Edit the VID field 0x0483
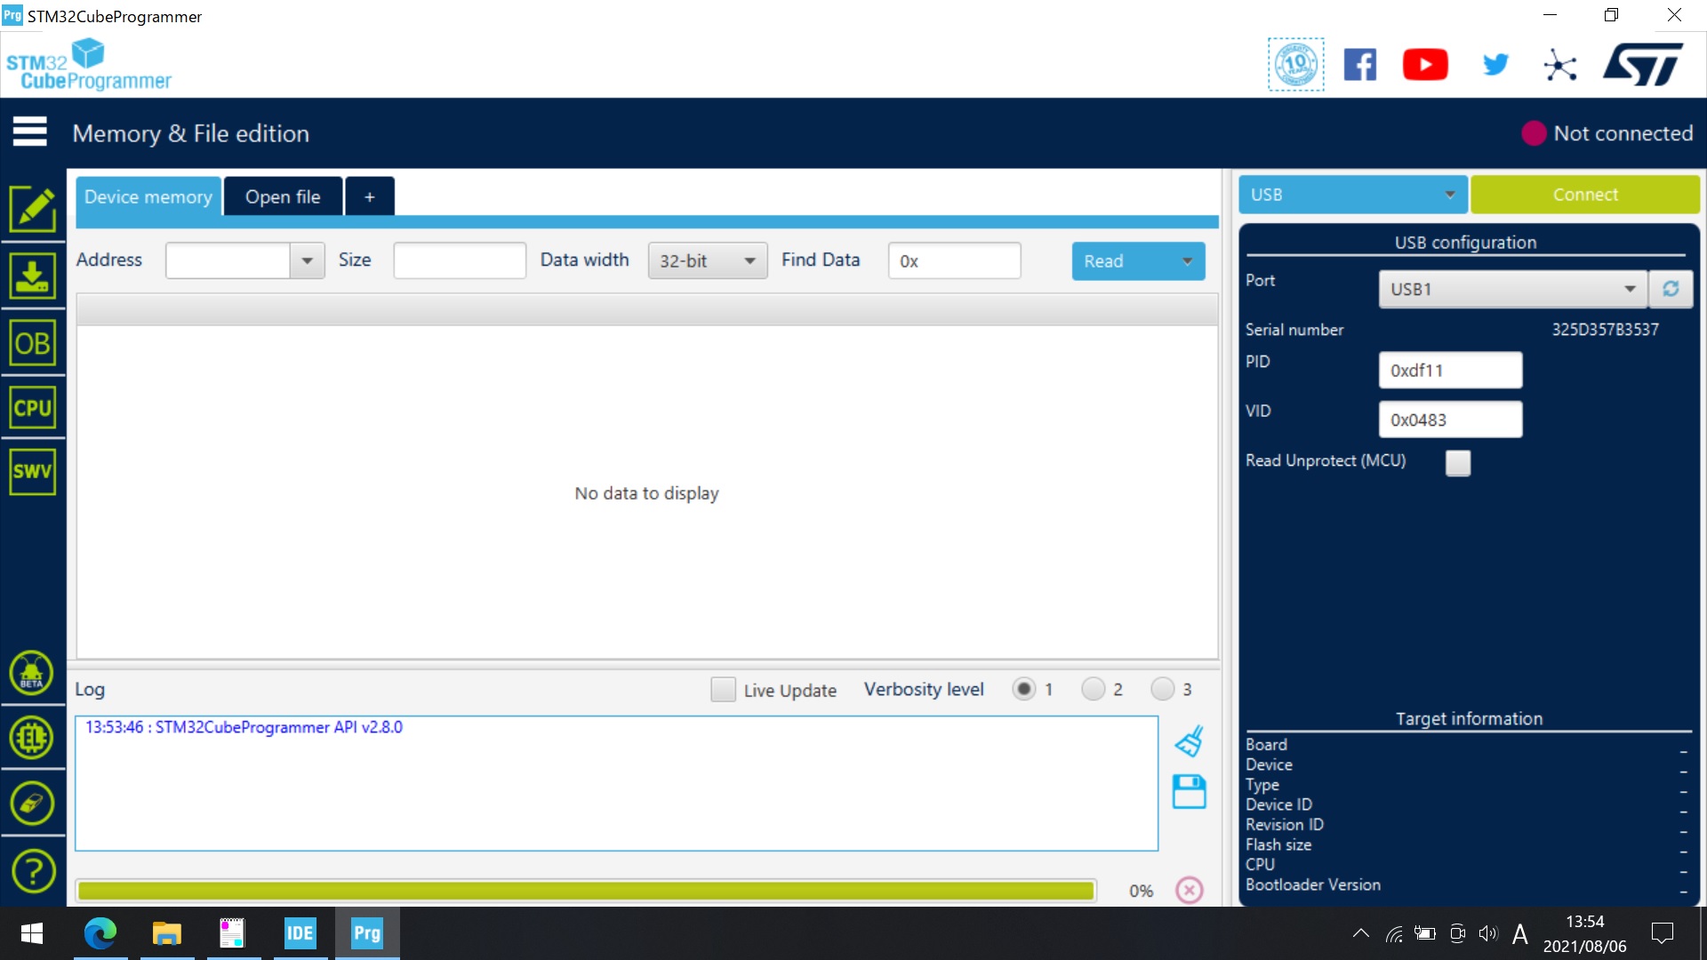The height and width of the screenshot is (960, 1707). pyautogui.click(x=1450, y=420)
